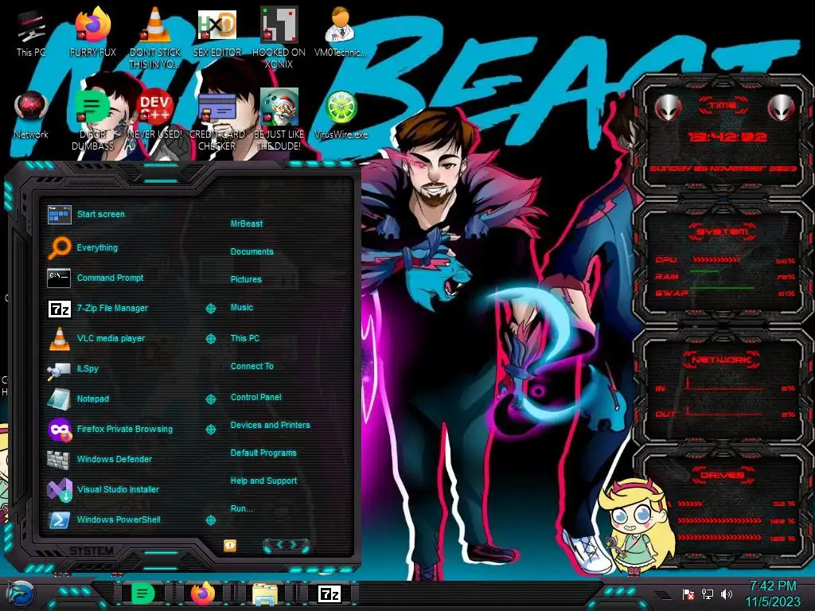This screenshot has width=815, height=611.
Task: Launch 7-Zip File Manager from start menu
Action: (112, 308)
